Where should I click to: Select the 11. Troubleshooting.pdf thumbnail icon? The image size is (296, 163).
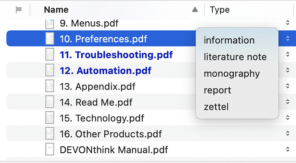[x=50, y=54]
